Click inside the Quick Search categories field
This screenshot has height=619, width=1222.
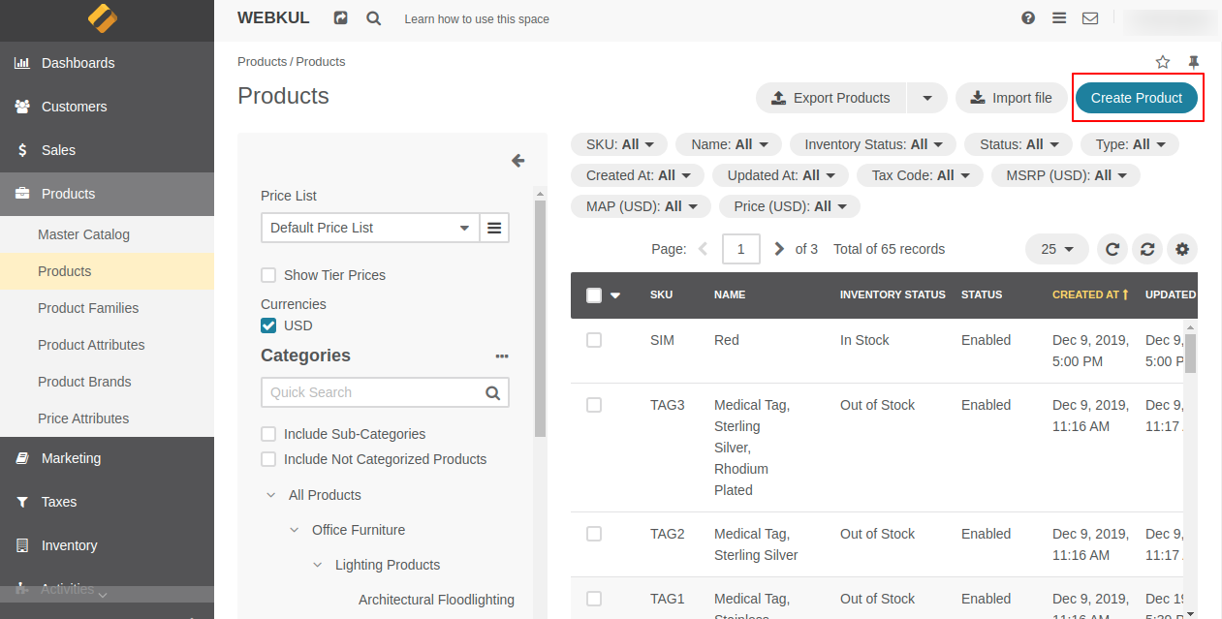click(x=368, y=392)
